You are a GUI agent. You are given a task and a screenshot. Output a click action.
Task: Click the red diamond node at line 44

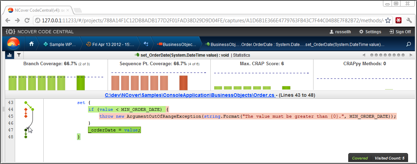(x=26, y=109)
